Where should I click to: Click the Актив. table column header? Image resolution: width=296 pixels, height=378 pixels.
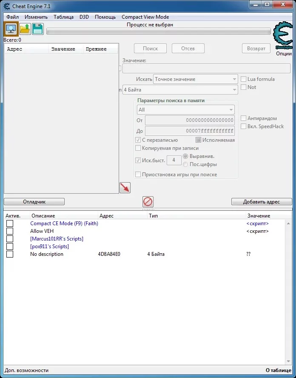pos(17,216)
